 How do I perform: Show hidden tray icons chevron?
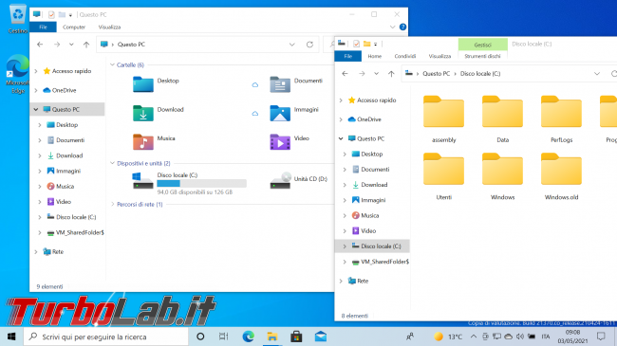tap(474, 337)
